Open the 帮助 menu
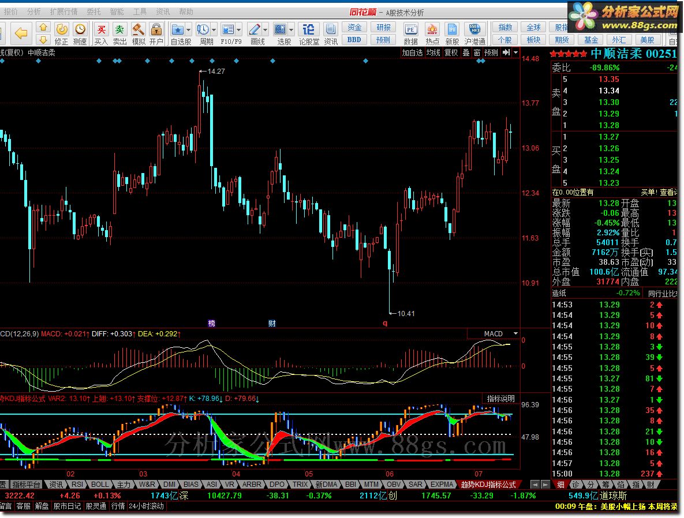684x518 pixels. pyautogui.click(x=186, y=12)
